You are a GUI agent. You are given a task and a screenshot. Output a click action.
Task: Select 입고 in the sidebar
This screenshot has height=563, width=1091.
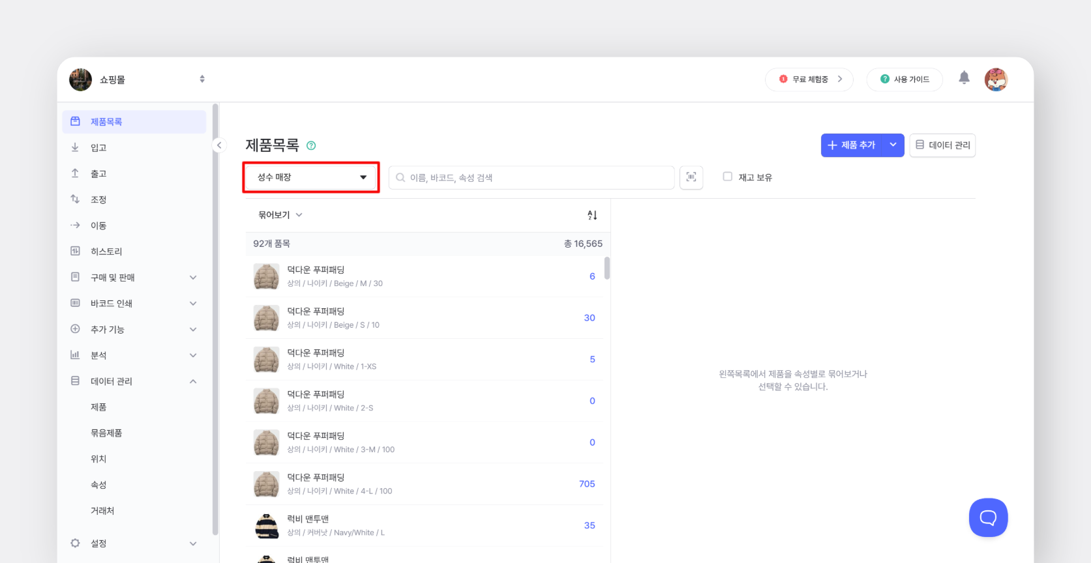(134, 148)
